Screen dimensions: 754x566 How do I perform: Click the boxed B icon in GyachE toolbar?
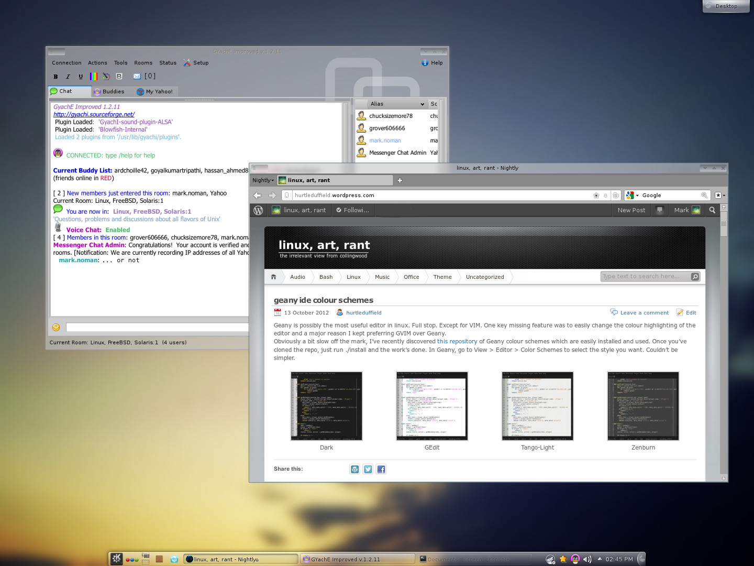tap(119, 77)
